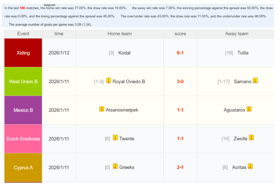279x190 pixels.
Task: Click Zwolle's yellow card icon
Action: tap(251, 138)
